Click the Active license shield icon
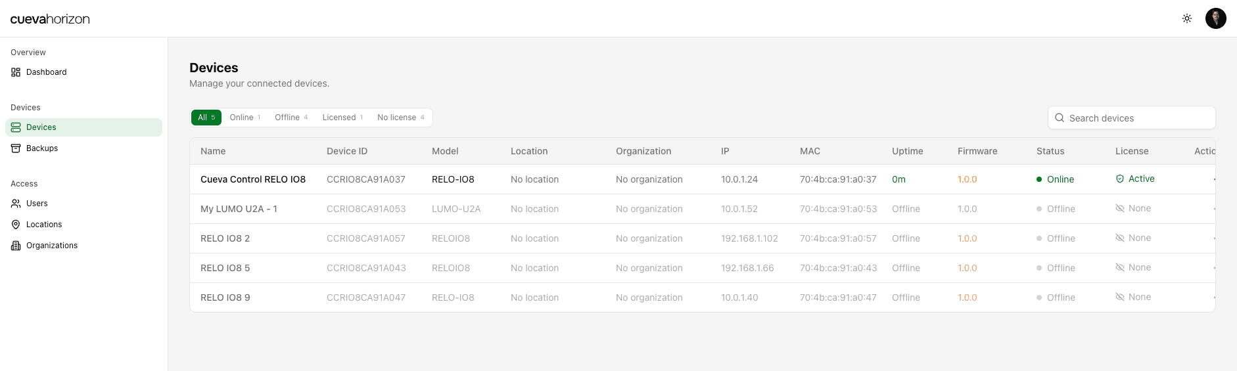The width and height of the screenshot is (1237, 371). tap(1120, 179)
